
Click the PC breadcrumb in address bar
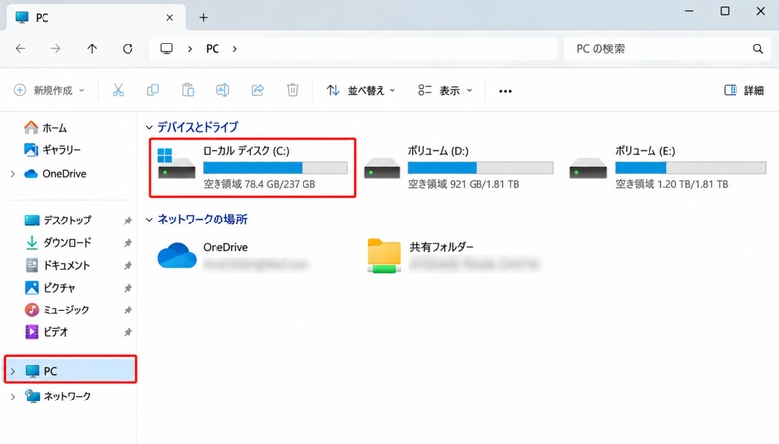[213, 49]
